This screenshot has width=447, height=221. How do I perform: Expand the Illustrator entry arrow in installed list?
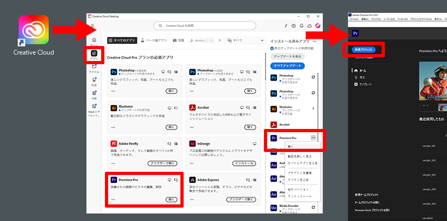[x=313, y=109]
